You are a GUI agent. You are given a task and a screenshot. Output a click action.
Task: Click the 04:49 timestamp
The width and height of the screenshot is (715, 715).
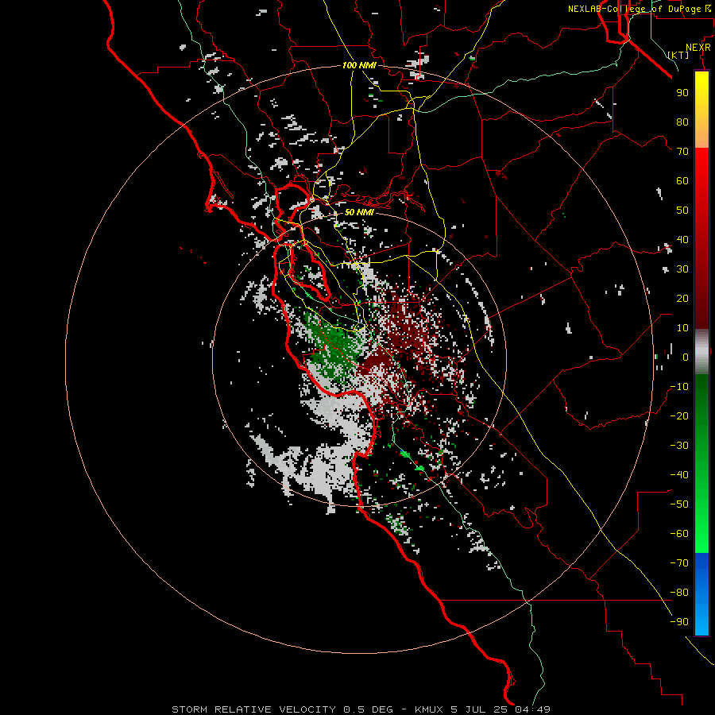click(532, 709)
